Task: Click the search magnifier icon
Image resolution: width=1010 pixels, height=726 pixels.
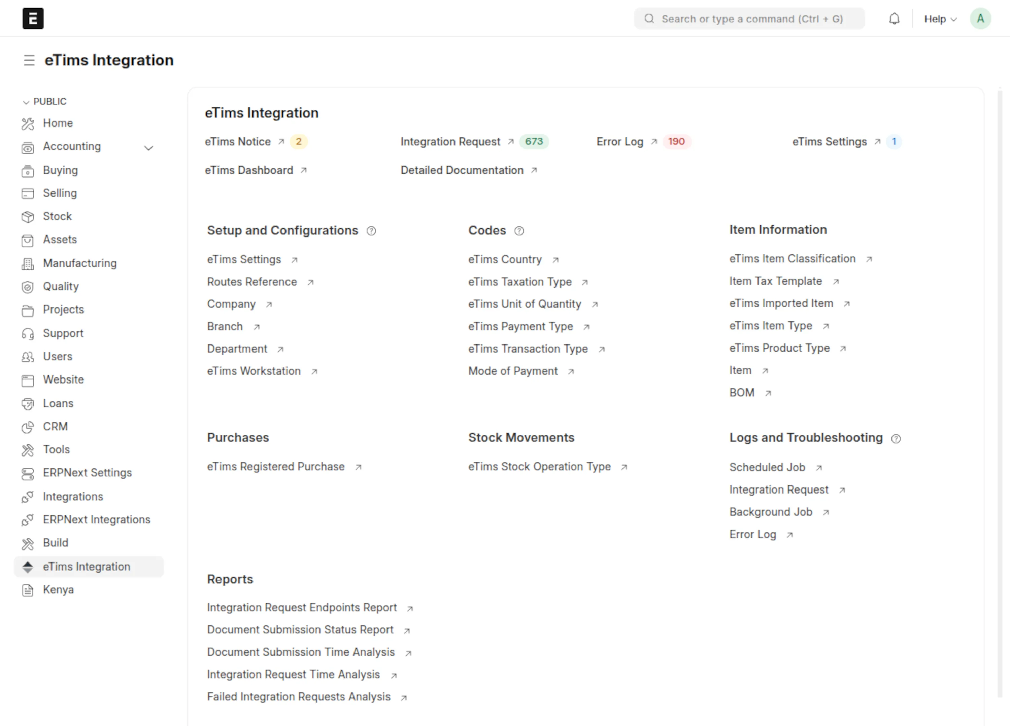Action: (x=649, y=19)
